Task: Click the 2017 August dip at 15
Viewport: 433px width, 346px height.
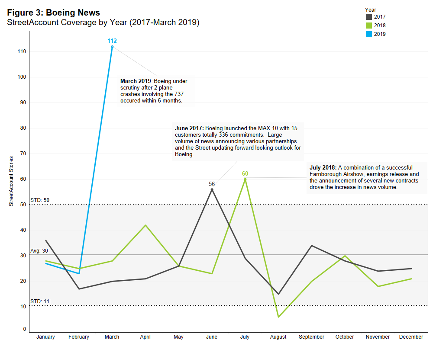Action: [x=278, y=294]
